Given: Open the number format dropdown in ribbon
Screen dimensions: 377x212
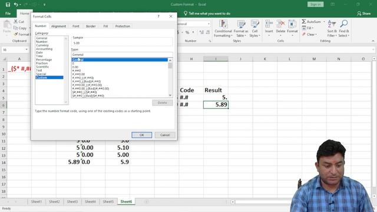Looking at the screenshot, I should pos(209,24).
